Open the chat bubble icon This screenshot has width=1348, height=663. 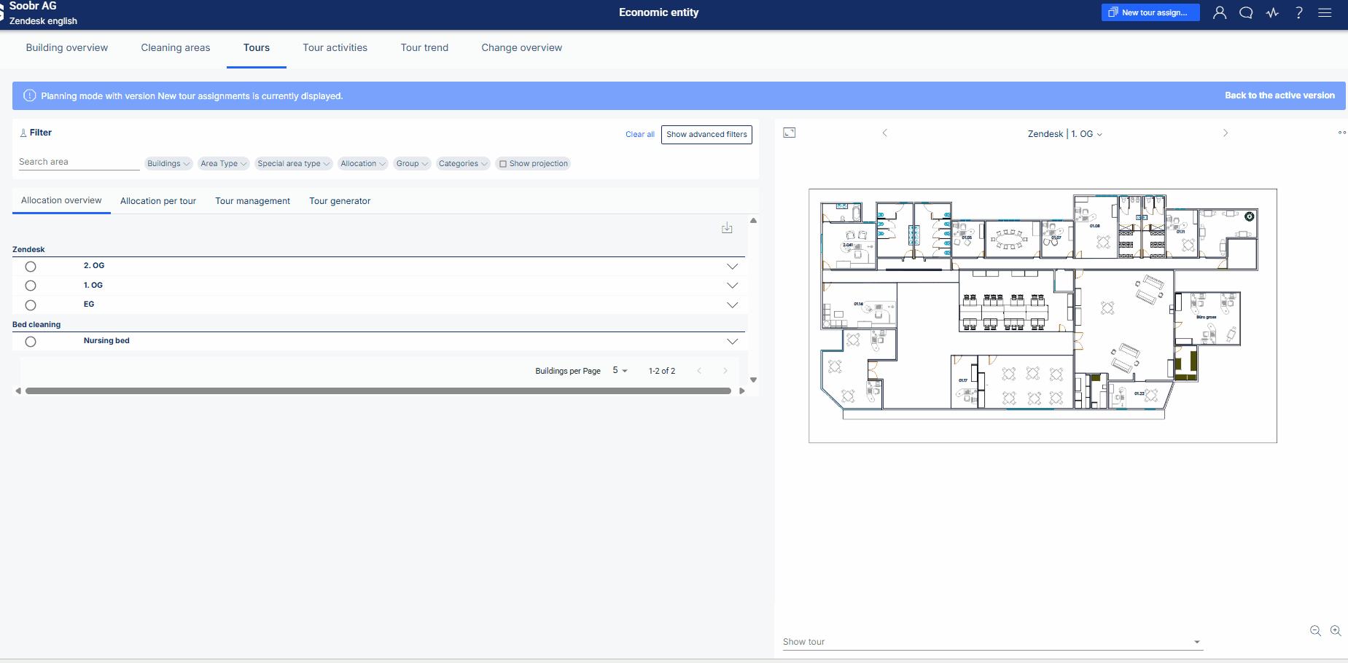tap(1246, 12)
